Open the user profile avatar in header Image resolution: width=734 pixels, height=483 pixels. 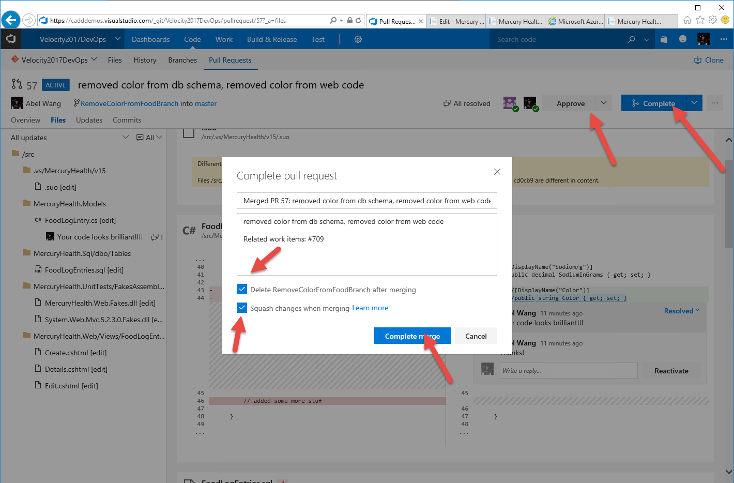pyautogui.click(x=704, y=39)
